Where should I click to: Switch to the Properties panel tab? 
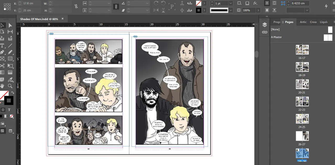pyautogui.click(x=276, y=22)
